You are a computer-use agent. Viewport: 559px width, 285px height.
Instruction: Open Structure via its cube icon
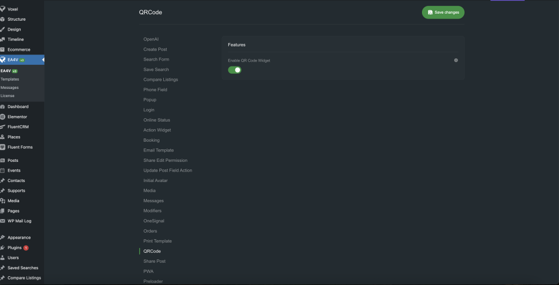pyautogui.click(x=3, y=19)
